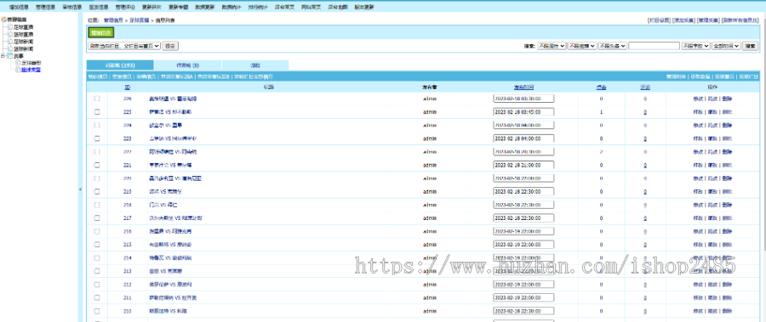
Task: Click the 删除 link in row ID 225
Action: (x=727, y=112)
